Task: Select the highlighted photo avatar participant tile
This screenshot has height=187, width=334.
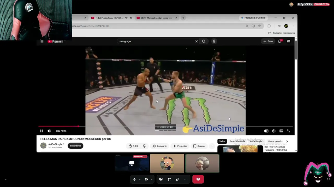Action: (x=202, y=163)
